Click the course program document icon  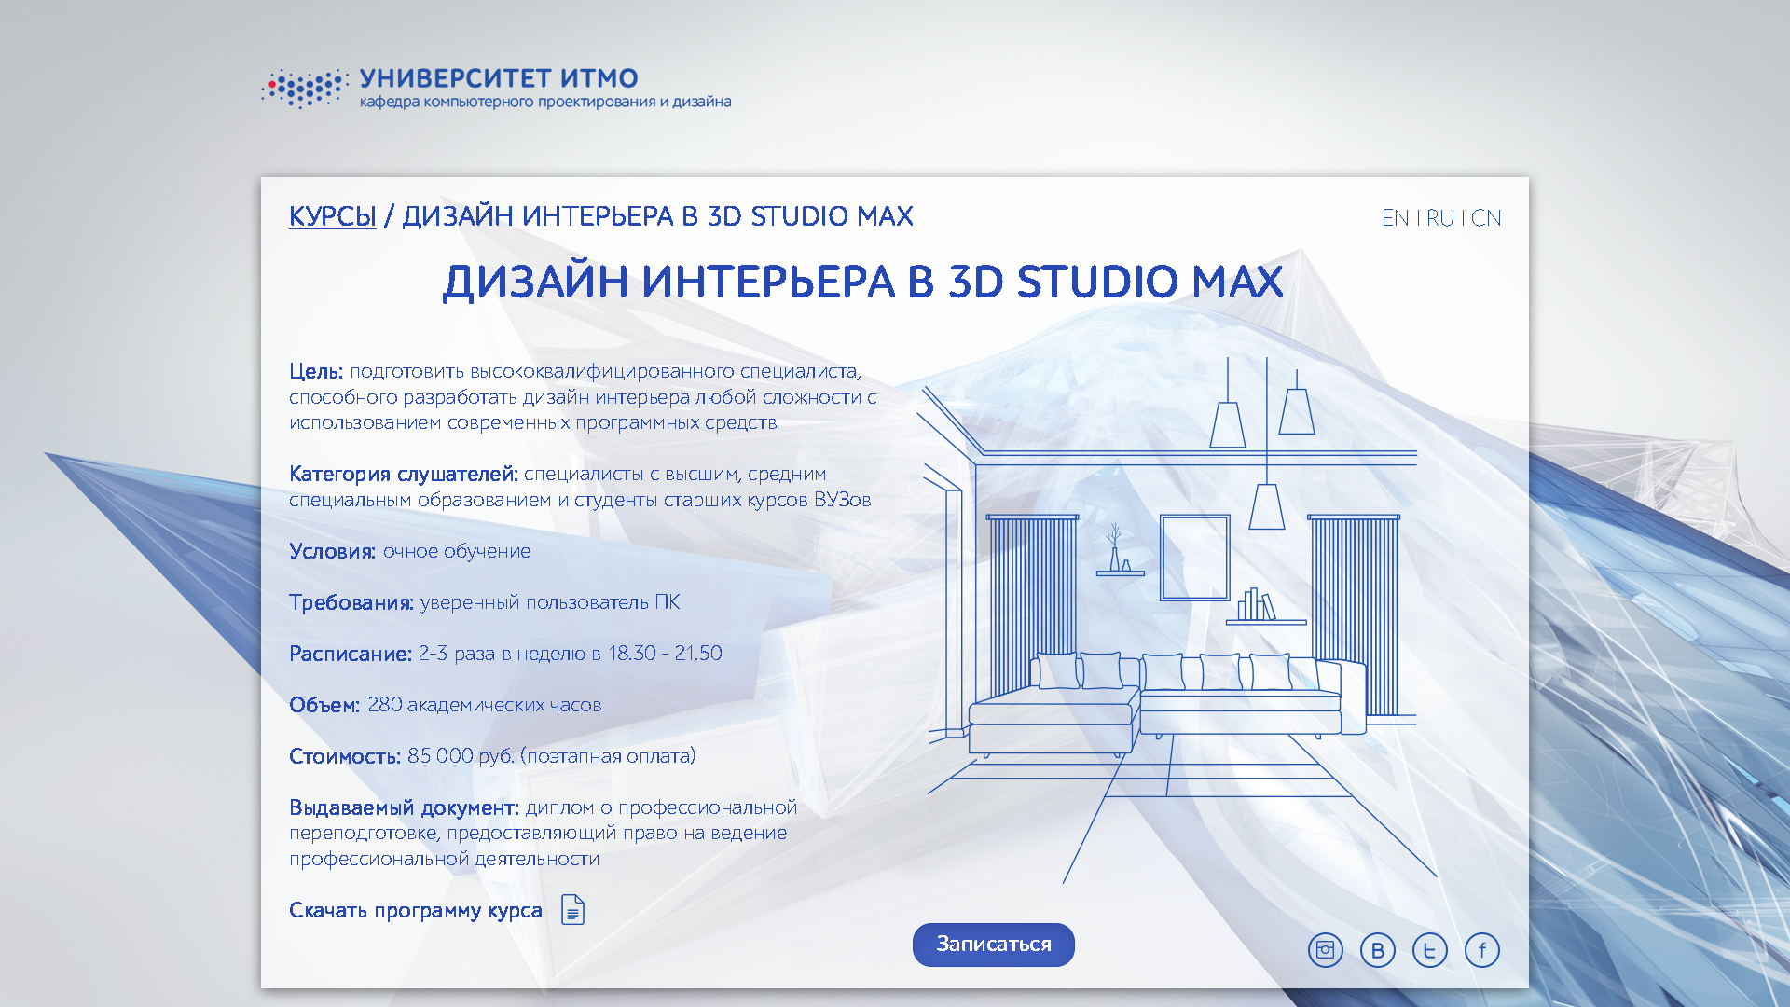pyautogui.click(x=572, y=909)
